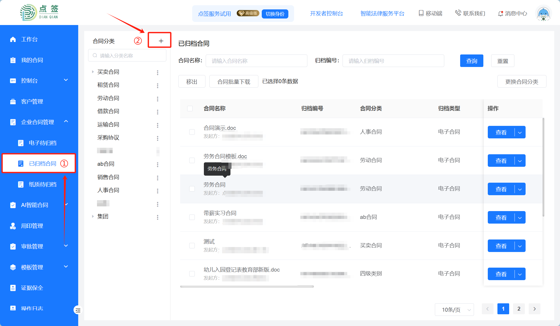The height and width of the screenshot is (326, 560).
Task: Click the 操作日志 sidebar icon
Action: click(13, 308)
